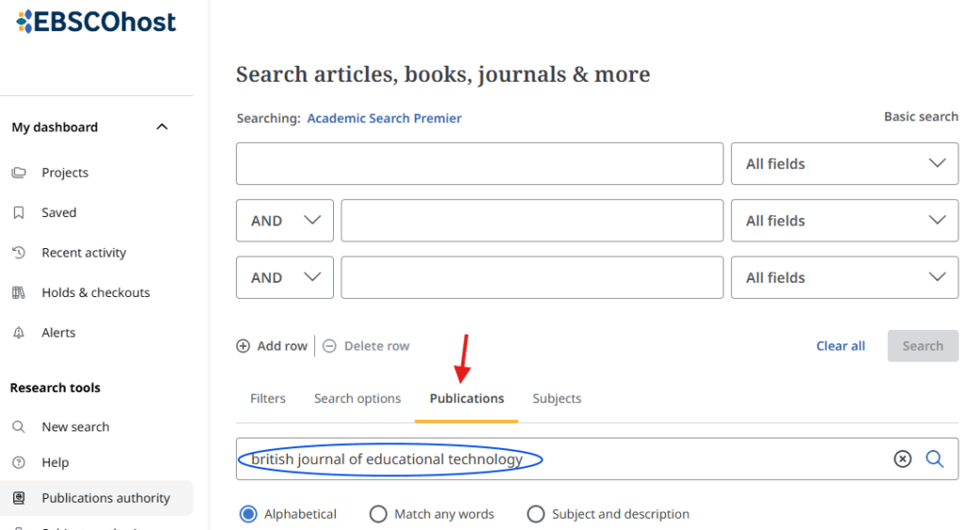Select the Match any words option

tap(378, 514)
